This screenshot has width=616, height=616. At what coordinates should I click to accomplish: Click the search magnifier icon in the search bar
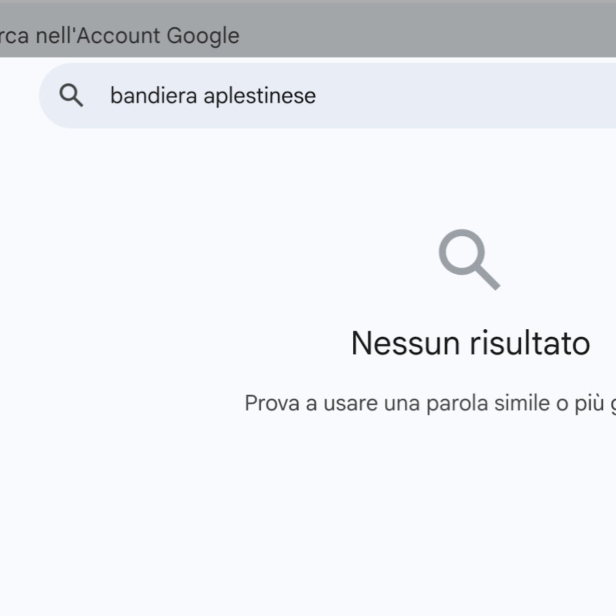pos(71,95)
